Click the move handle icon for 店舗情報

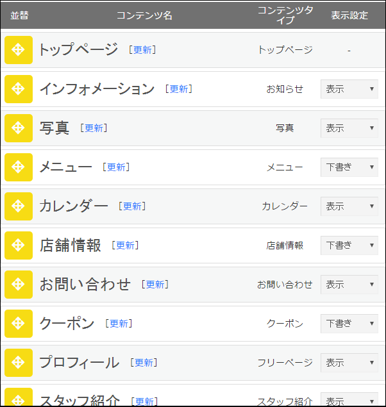click(18, 245)
